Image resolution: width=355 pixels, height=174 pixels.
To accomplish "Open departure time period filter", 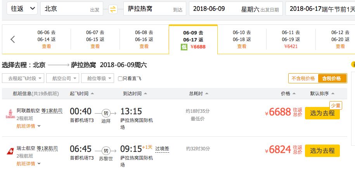I will tap(23, 78).
